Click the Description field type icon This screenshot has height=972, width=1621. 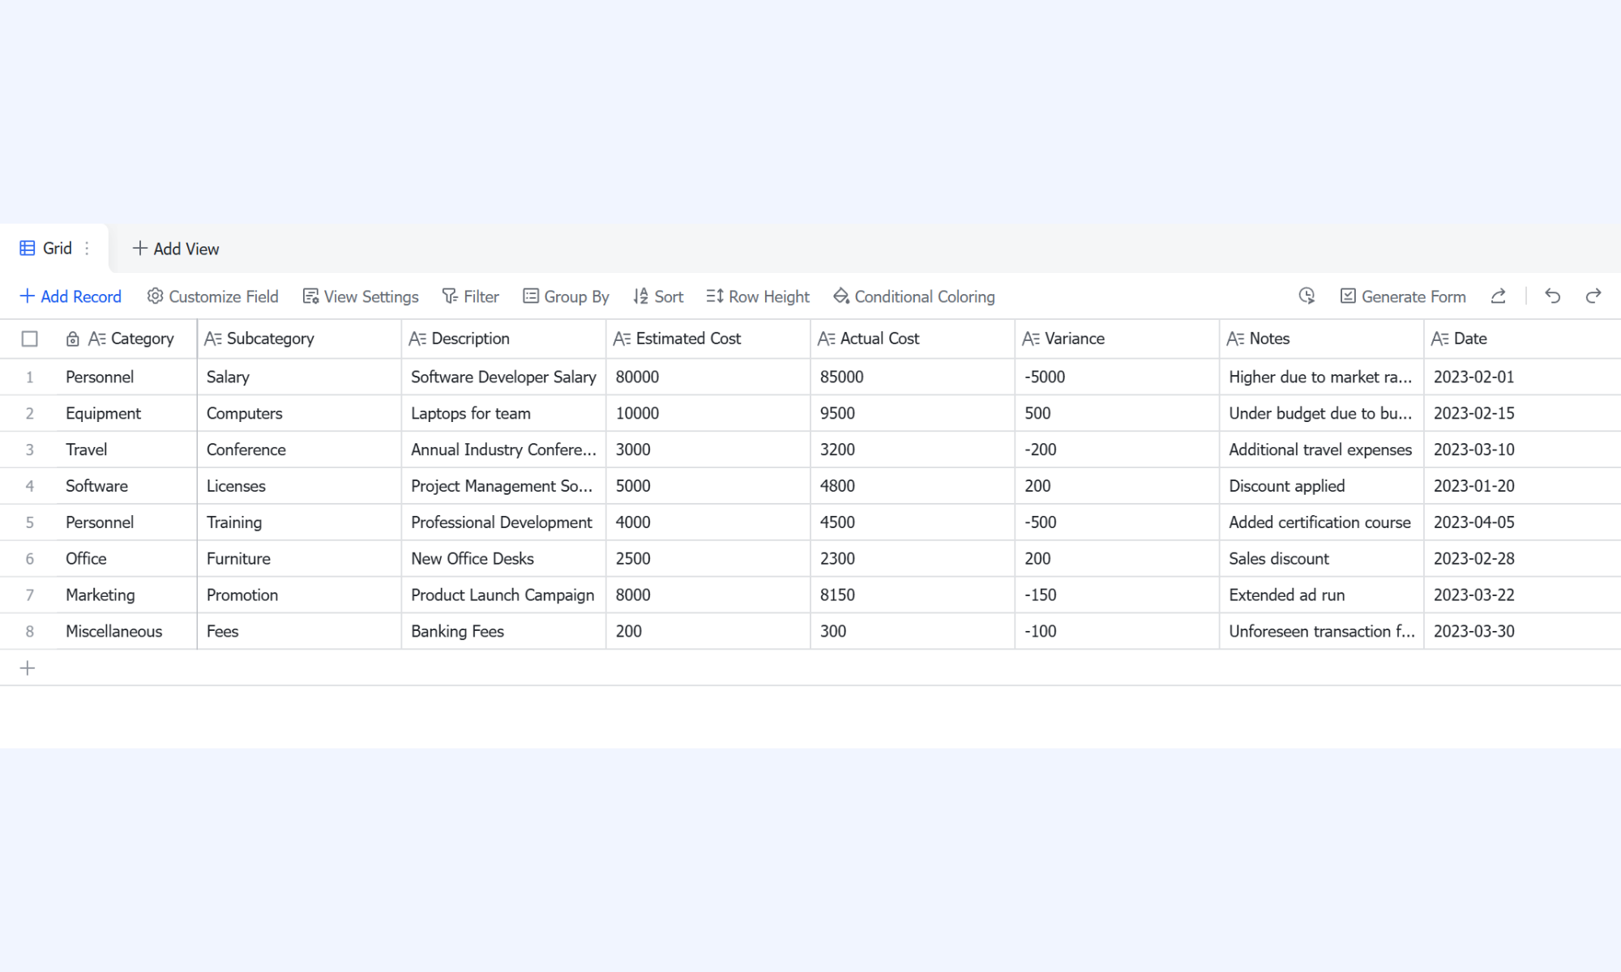[x=417, y=339]
